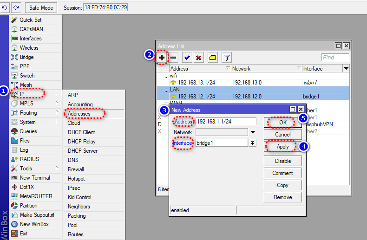
Task: Click the redo arrow in toolbar
Action: [16, 7]
